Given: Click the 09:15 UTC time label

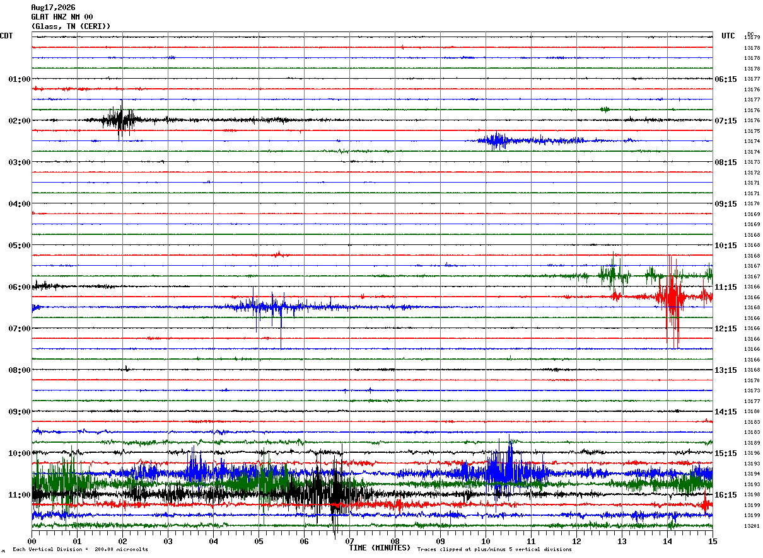Looking at the screenshot, I should point(725,204).
